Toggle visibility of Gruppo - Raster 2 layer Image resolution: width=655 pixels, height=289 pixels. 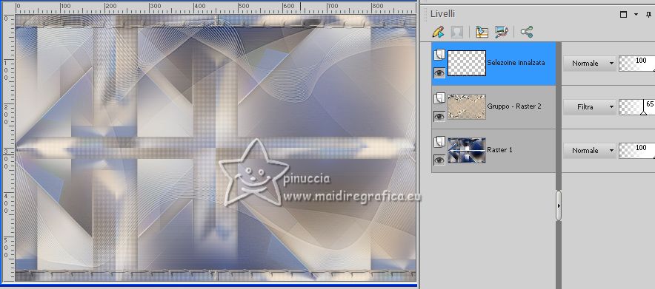pyautogui.click(x=439, y=117)
